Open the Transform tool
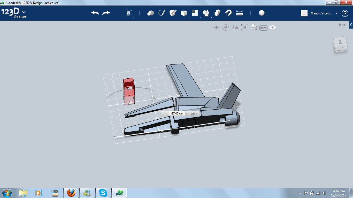 coord(129,13)
